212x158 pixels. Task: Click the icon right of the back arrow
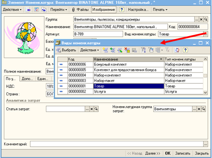click(x=36, y=10)
